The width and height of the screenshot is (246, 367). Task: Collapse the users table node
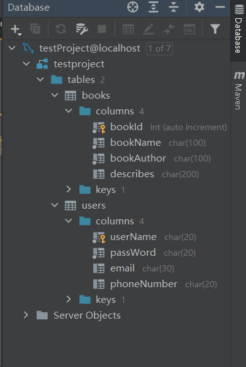point(55,205)
